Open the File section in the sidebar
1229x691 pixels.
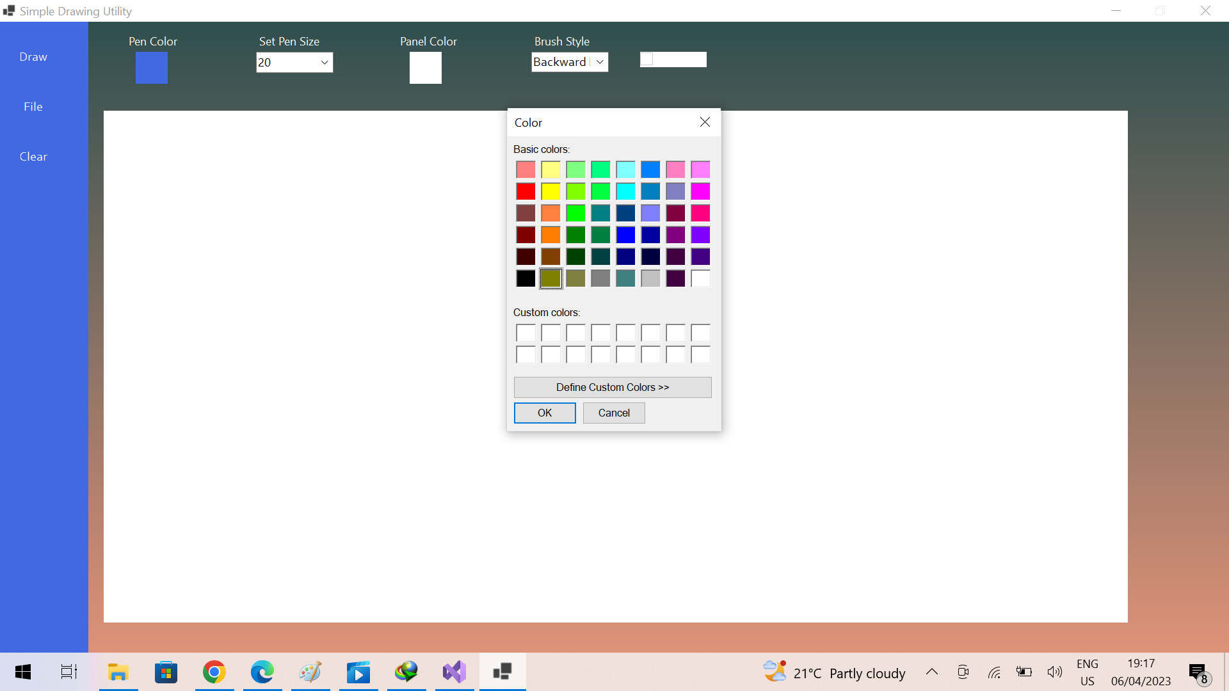click(x=33, y=106)
